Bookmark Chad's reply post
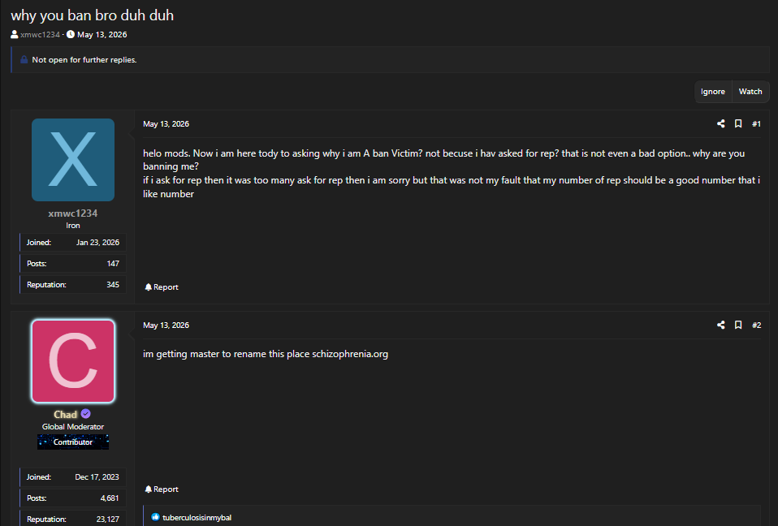The image size is (778, 526). tap(738, 325)
